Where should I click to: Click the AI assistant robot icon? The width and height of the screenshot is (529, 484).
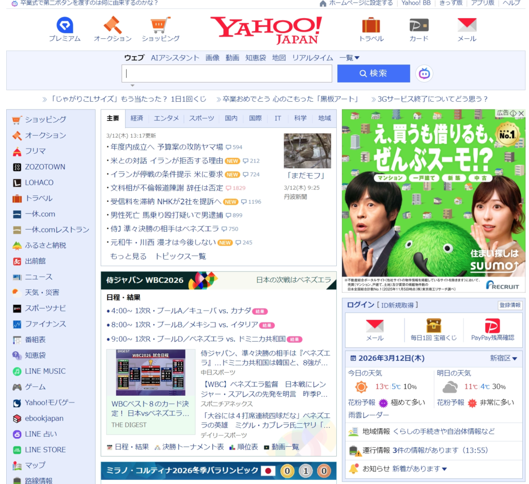pos(424,74)
